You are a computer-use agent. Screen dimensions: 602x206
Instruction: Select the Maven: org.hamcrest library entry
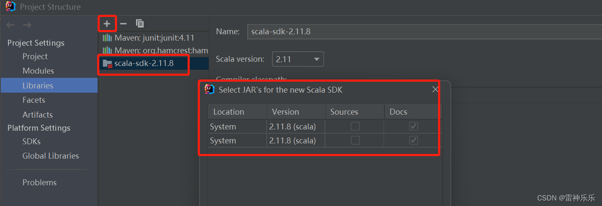tap(154, 50)
